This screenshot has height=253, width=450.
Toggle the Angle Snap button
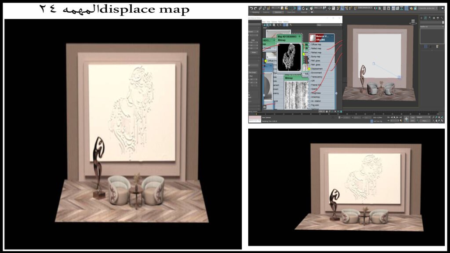(x=342, y=8)
